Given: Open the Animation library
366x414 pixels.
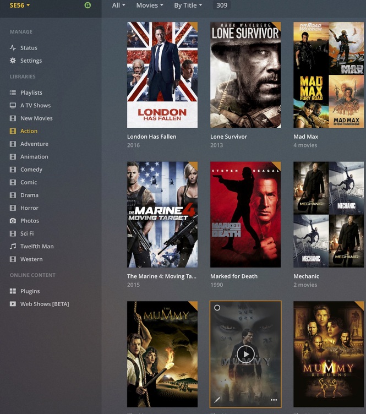Looking at the screenshot, I should point(34,156).
